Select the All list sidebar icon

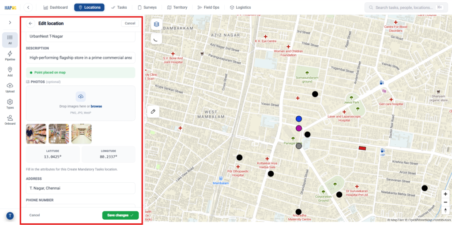click(x=10, y=40)
